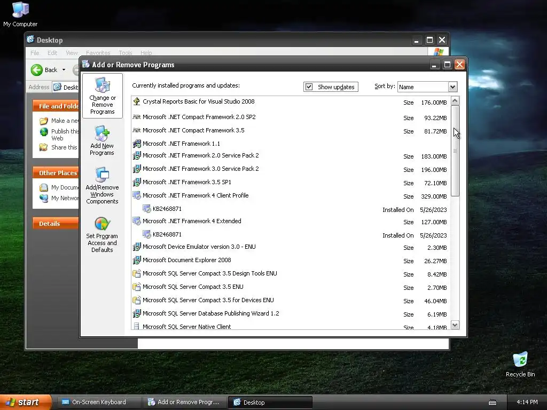Click SQL Server Compact 3.5 ENU icon
The width and height of the screenshot is (547, 410).
pos(137,287)
